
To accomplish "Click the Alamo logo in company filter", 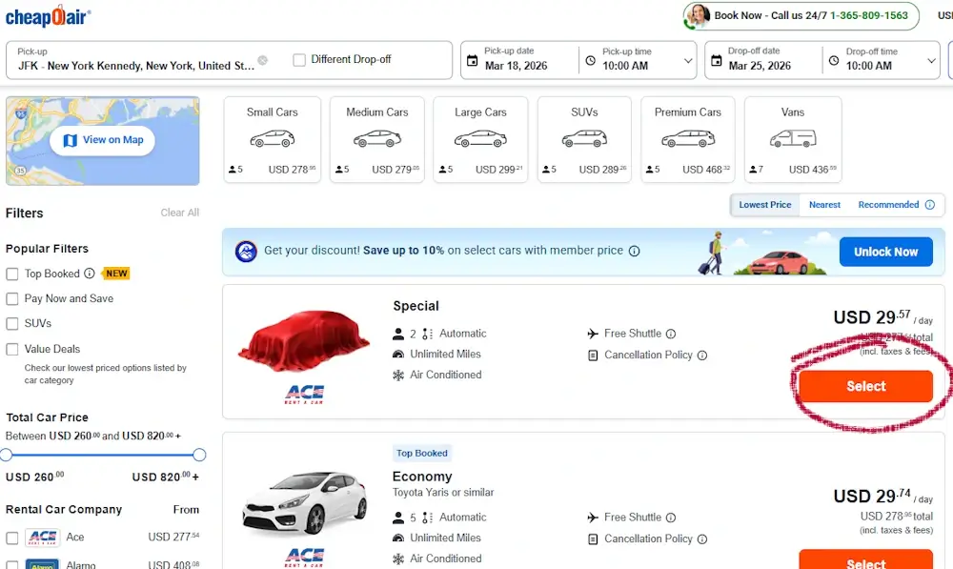I will click(43, 564).
